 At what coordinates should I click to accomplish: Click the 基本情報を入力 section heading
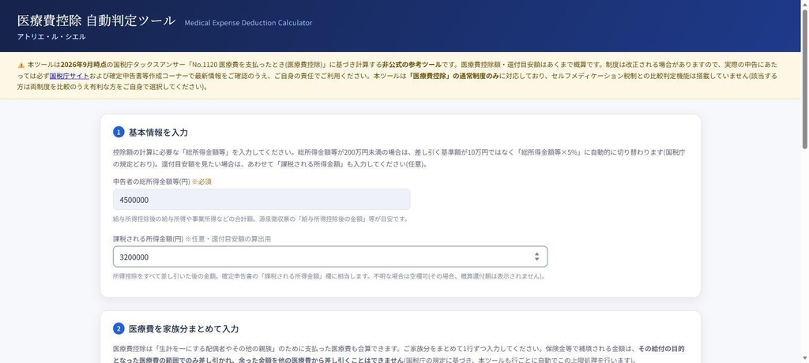coord(158,133)
